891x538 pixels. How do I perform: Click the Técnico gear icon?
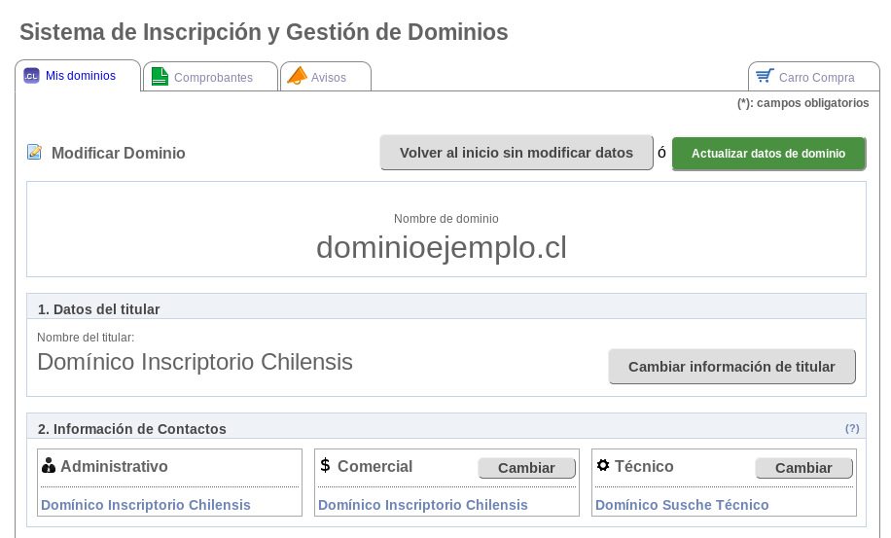pos(603,465)
